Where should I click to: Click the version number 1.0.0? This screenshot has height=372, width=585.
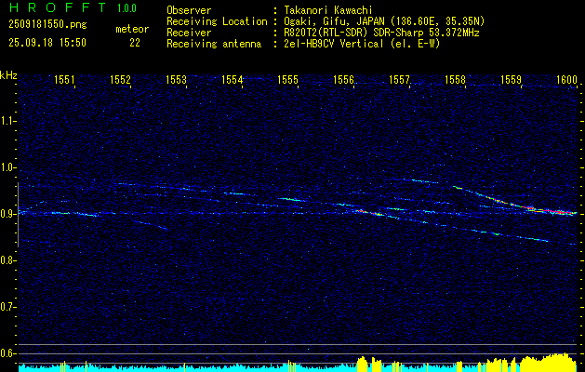tap(126, 8)
